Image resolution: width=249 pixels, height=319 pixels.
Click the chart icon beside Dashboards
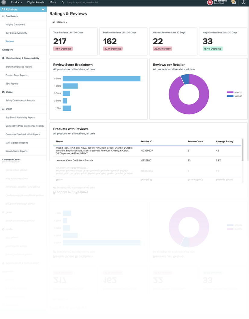[3, 16]
